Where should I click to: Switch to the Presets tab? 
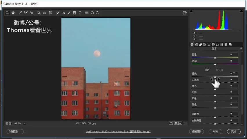226,44
